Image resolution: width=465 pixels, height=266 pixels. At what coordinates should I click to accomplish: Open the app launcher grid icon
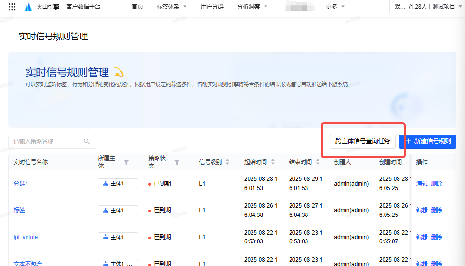tap(12, 7)
